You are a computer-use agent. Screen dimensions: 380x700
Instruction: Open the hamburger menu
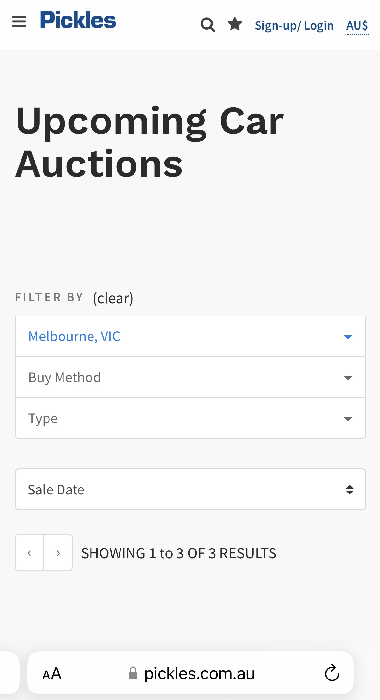19,22
